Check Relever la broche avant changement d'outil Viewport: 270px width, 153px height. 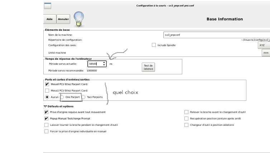pyautogui.click(x=186, y=112)
